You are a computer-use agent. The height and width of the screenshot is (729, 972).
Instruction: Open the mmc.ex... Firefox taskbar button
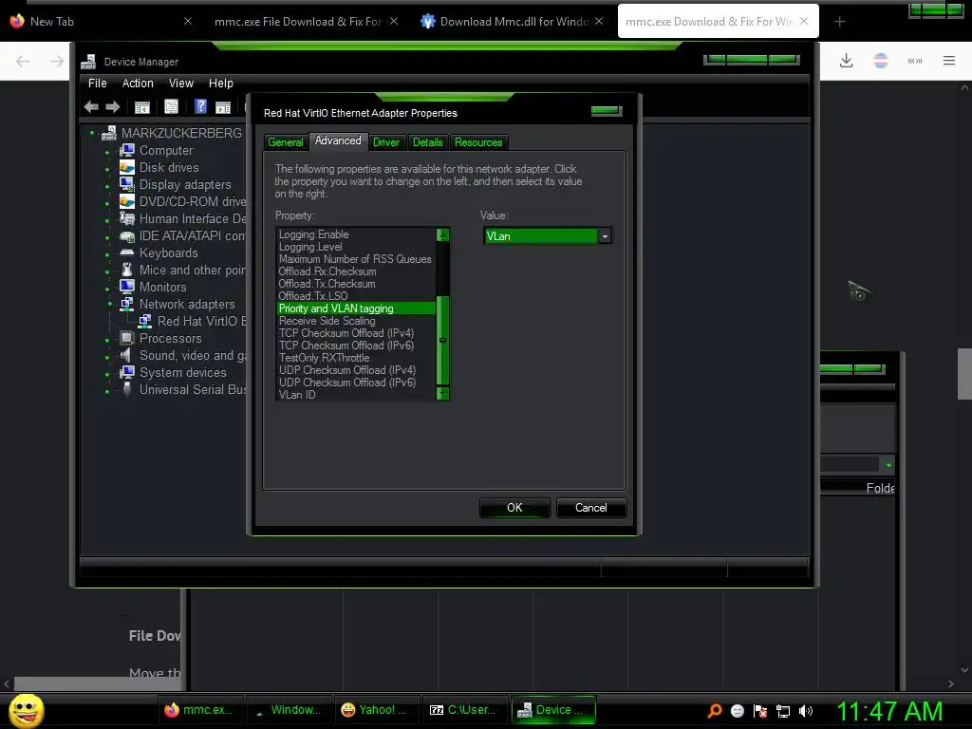(201, 710)
